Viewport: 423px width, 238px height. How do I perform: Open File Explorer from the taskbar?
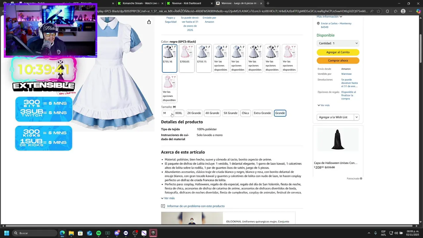pos(71,233)
